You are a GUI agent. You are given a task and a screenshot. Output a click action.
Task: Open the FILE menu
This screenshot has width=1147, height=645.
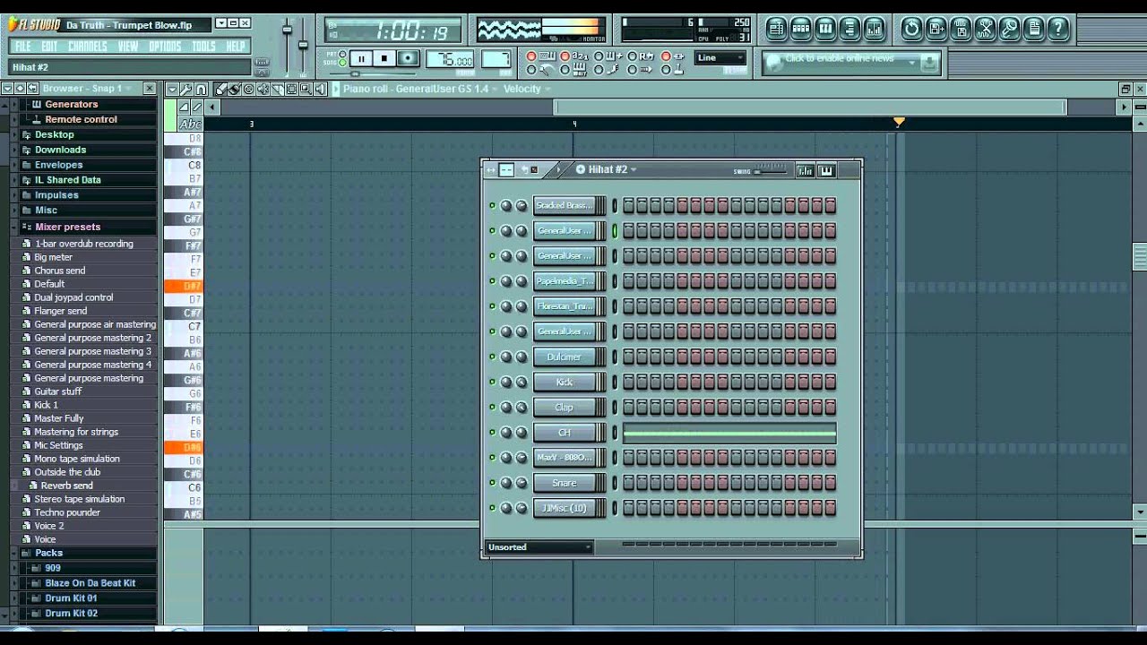click(23, 47)
